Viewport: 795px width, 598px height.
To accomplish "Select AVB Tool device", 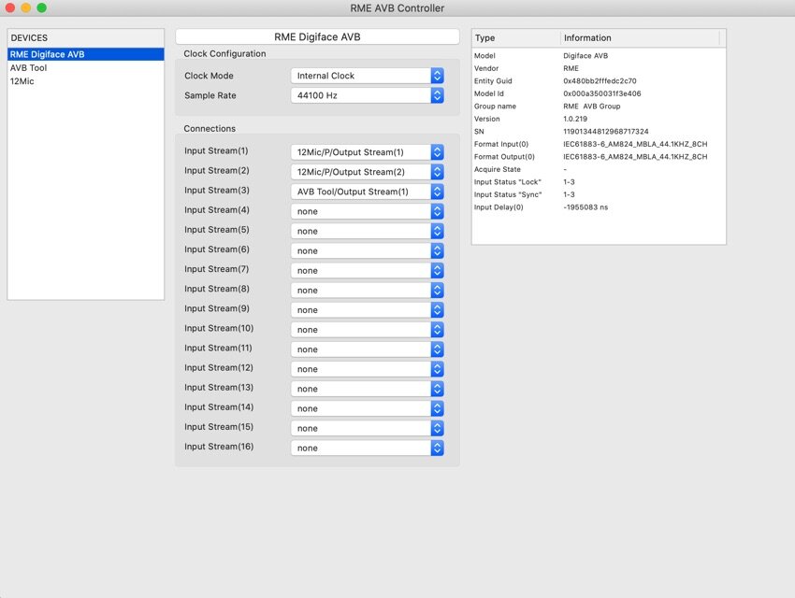I will pos(86,68).
